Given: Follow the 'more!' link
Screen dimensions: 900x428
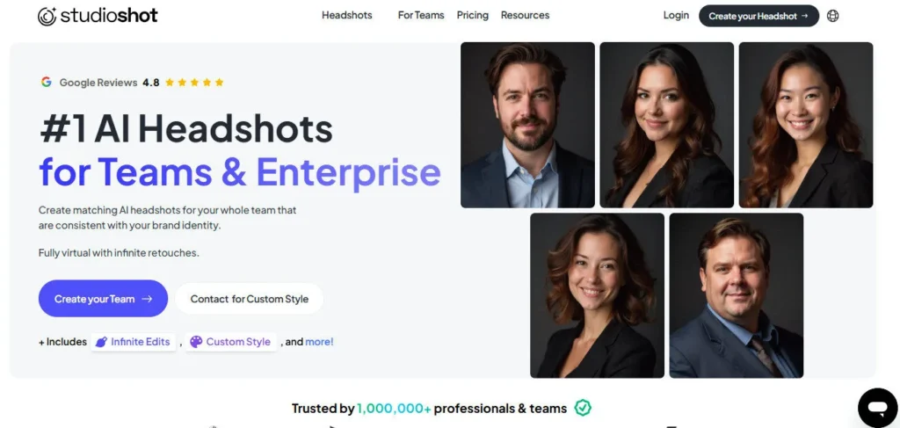Looking at the screenshot, I should pyautogui.click(x=319, y=342).
